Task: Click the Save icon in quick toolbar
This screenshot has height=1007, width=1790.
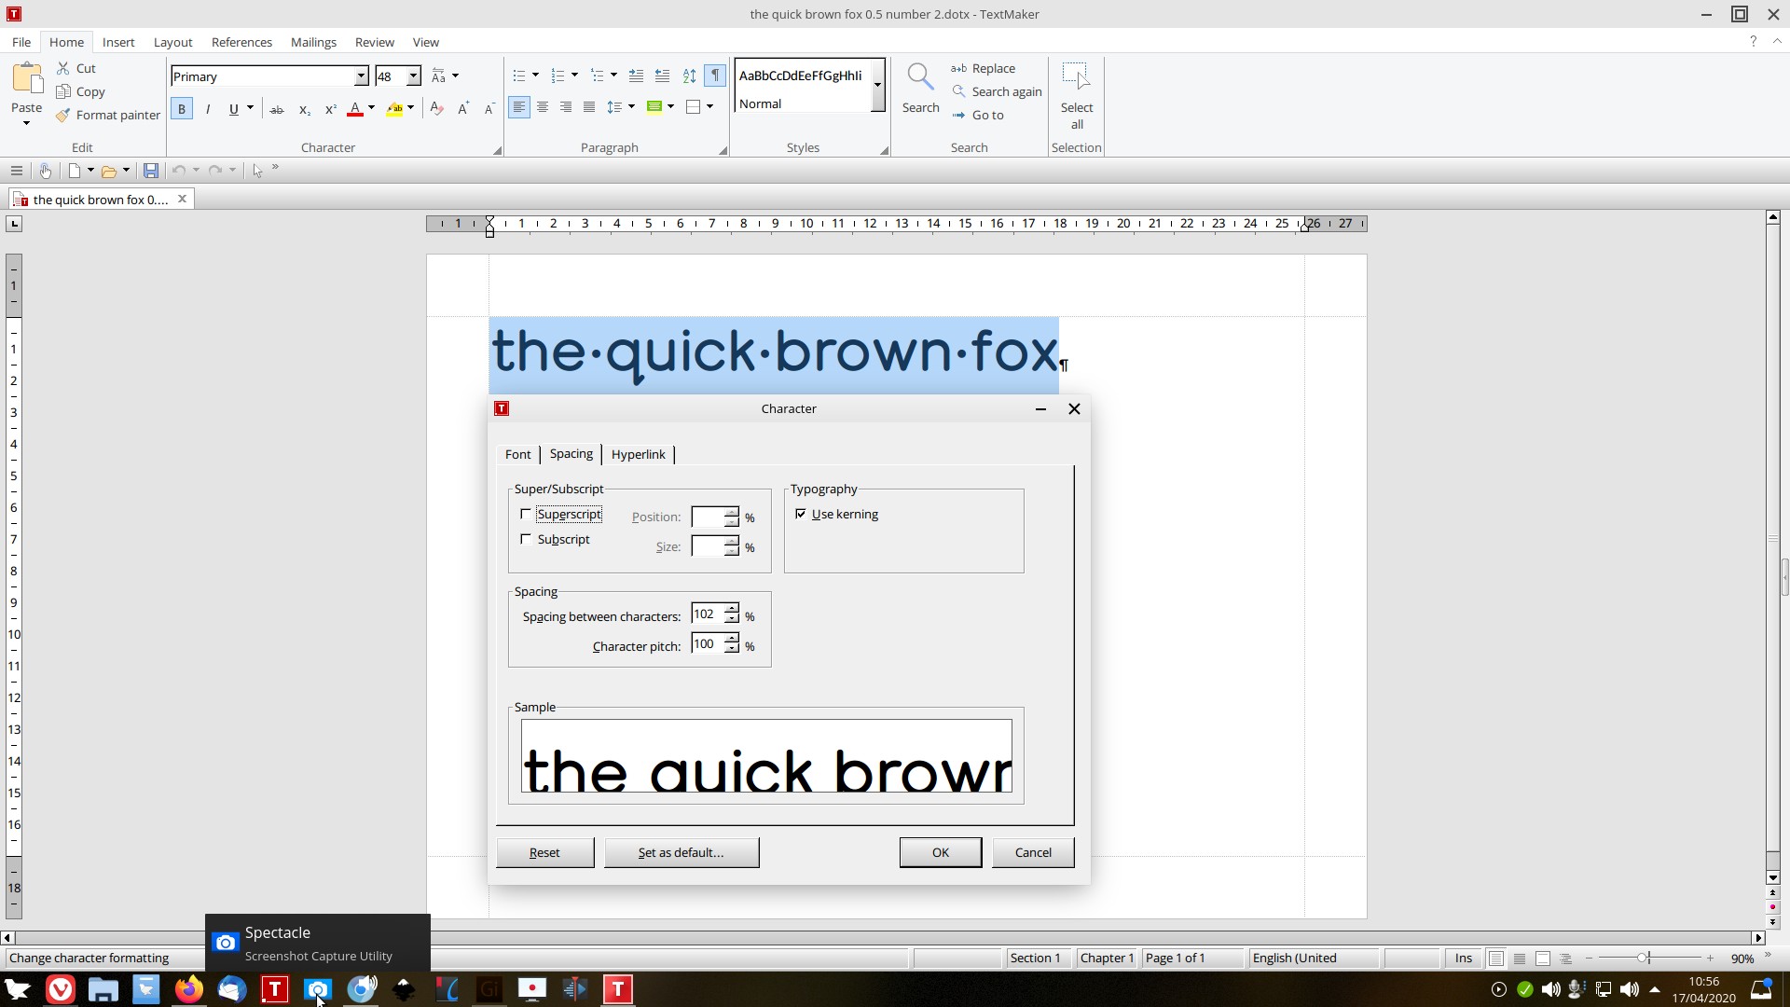Action: [x=150, y=171]
